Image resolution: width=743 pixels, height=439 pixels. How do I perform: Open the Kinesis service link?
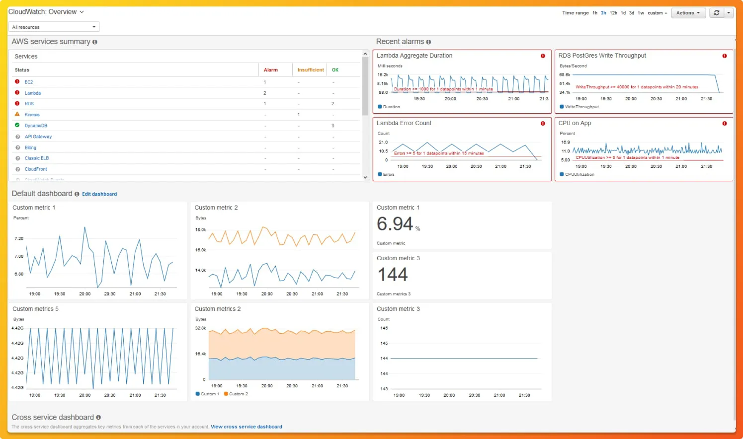coord(32,115)
